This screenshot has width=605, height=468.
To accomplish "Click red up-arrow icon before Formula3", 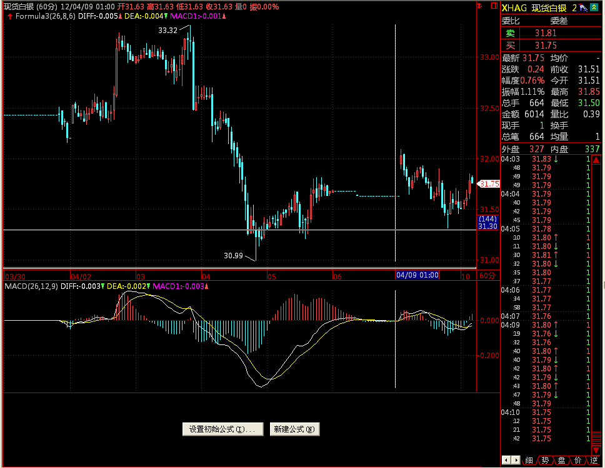I will 9,16.
